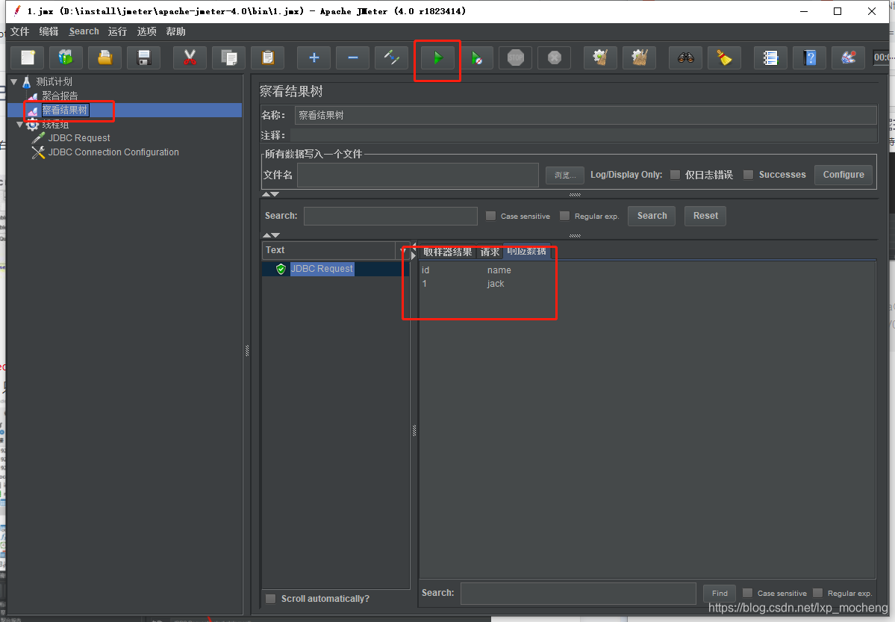Collapse the 线程组 tree node

click(20, 125)
